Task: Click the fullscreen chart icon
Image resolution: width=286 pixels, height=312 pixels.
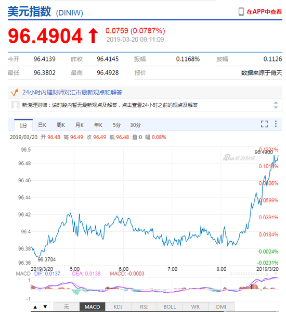Action: tap(264, 124)
